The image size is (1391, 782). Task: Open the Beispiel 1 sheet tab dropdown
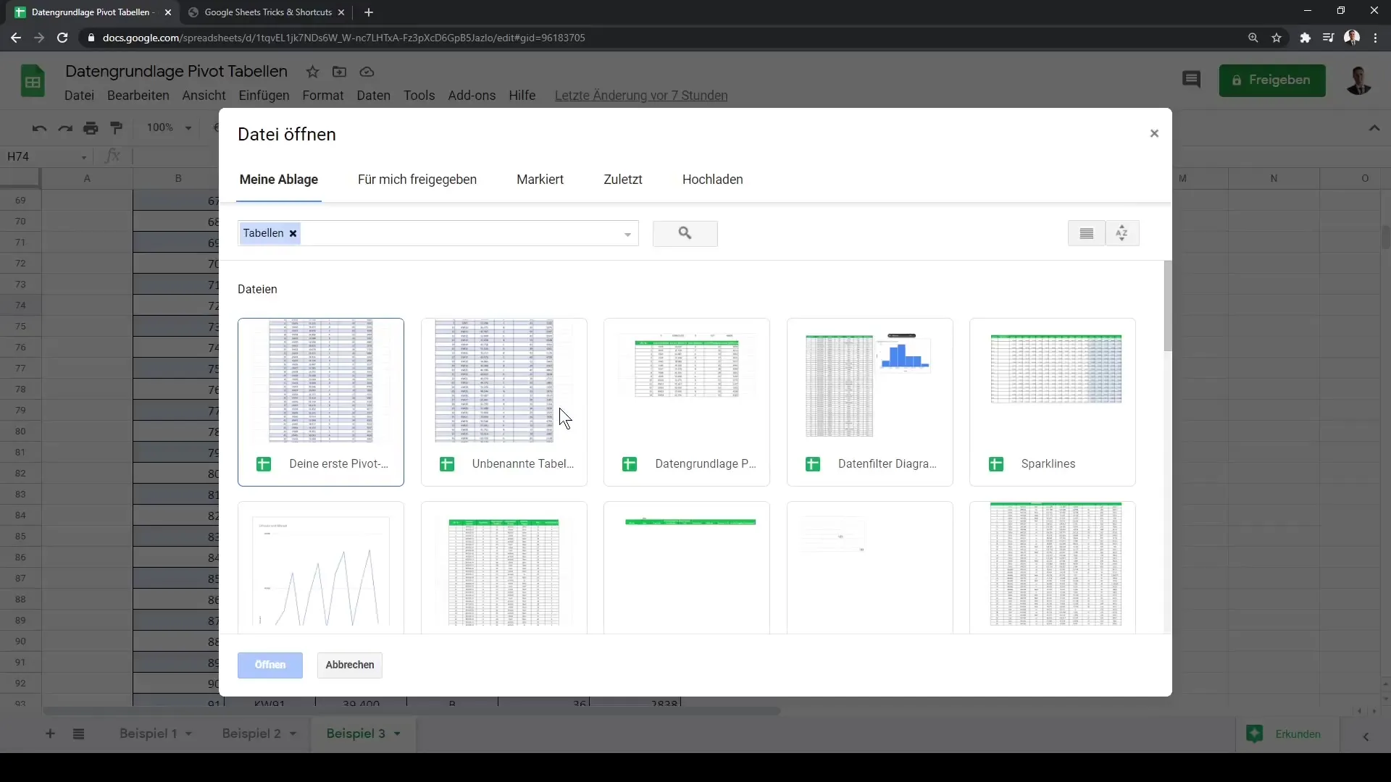tap(188, 733)
